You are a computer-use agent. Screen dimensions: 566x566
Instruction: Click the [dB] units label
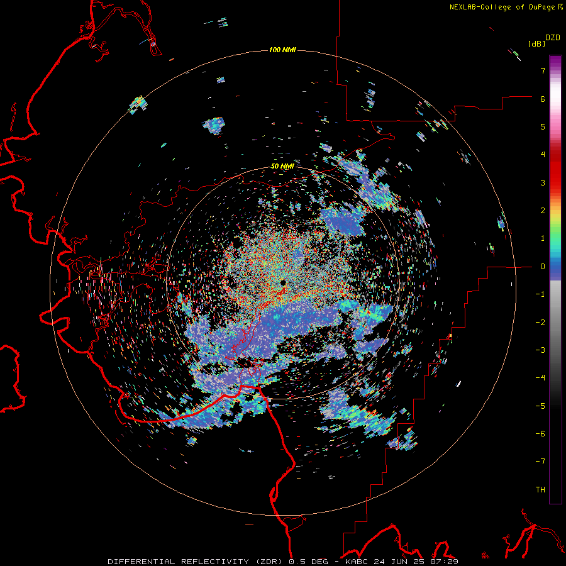[536, 43]
